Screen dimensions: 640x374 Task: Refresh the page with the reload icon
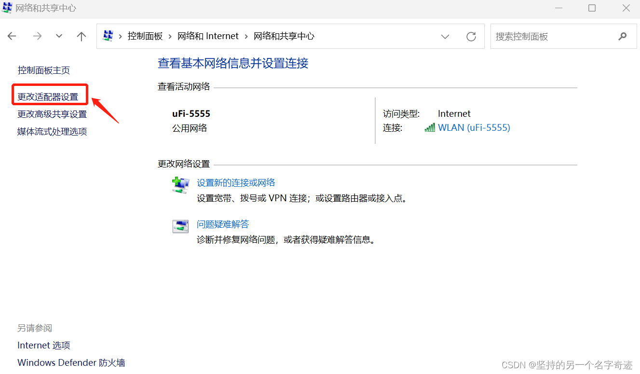click(x=471, y=37)
